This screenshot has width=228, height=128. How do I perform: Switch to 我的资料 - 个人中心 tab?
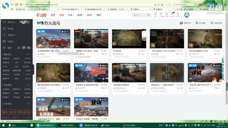click(x=117, y=9)
